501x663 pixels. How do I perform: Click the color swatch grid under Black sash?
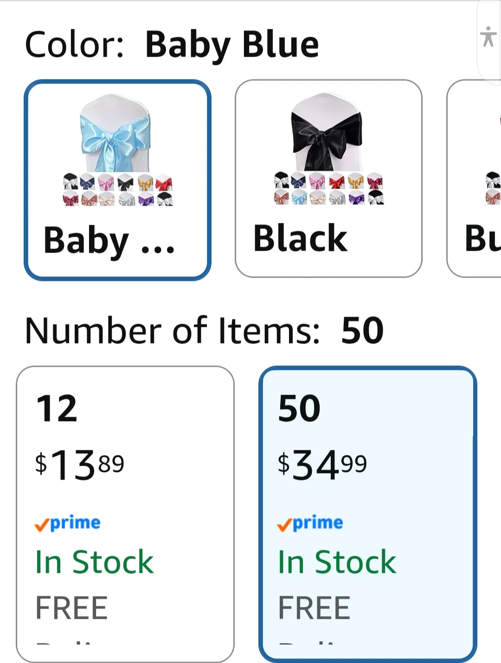pos(329,188)
